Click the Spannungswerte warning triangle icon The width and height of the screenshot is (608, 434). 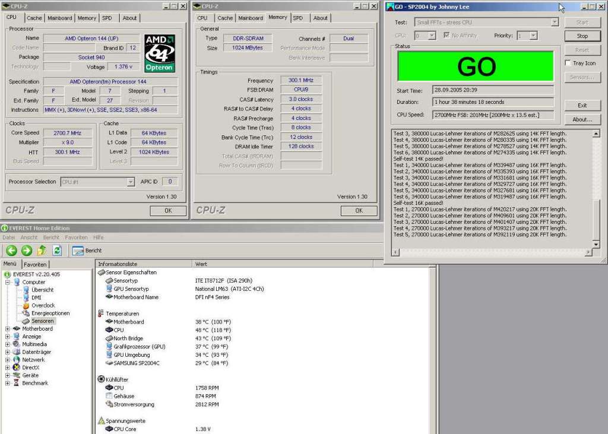(x=101, y=421)
